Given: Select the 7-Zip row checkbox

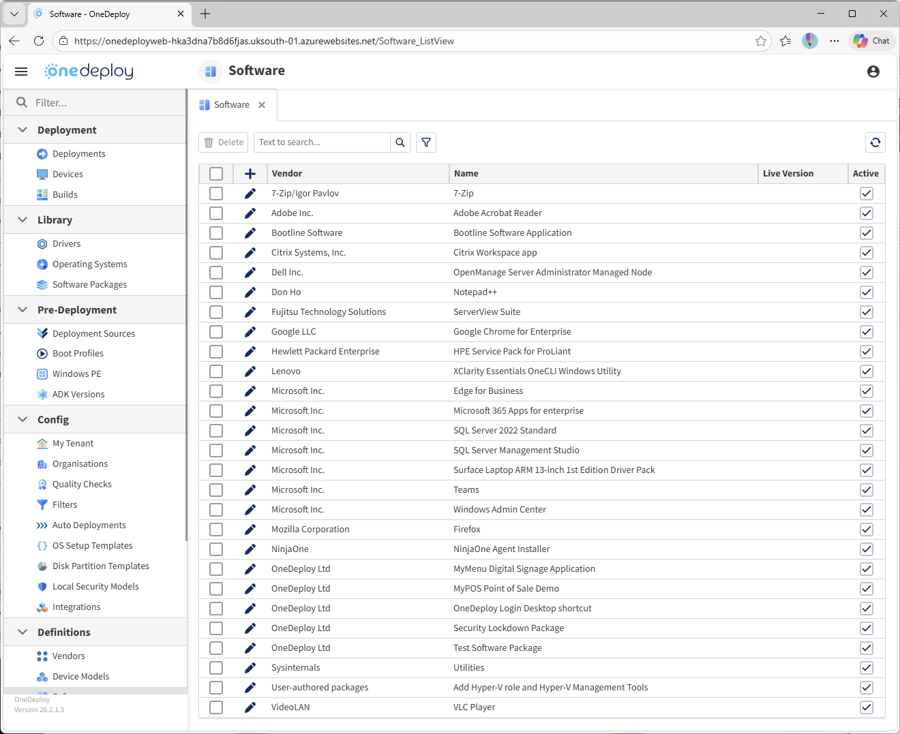Looking at the screenshot, I should point(216,194).
